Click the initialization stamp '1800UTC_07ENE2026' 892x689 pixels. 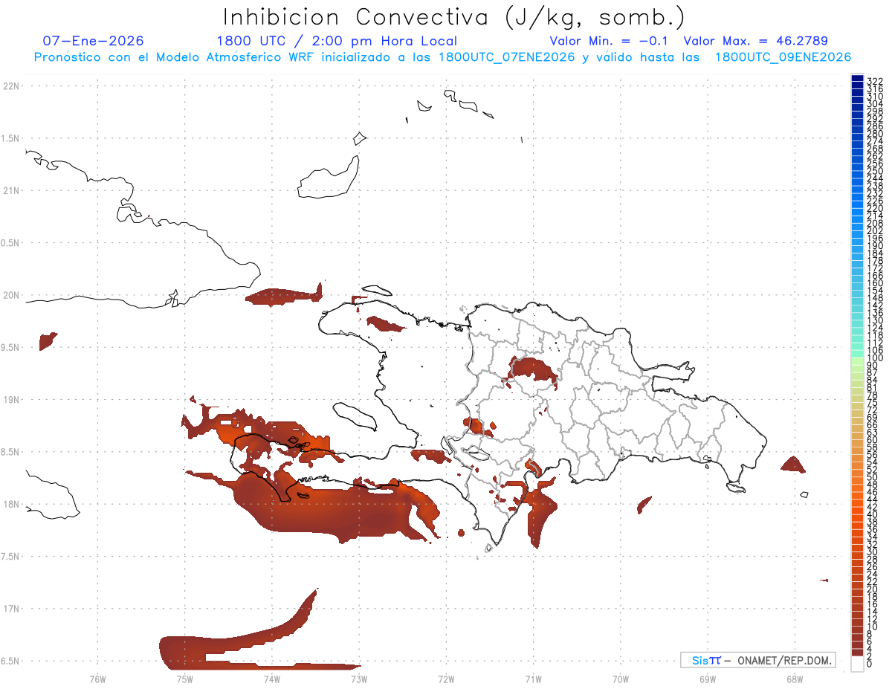pyautogui.click(x=507, y=57)
